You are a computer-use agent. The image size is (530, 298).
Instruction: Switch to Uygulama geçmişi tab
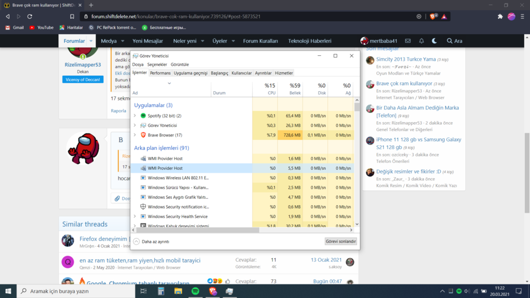(x=191, y=73)
